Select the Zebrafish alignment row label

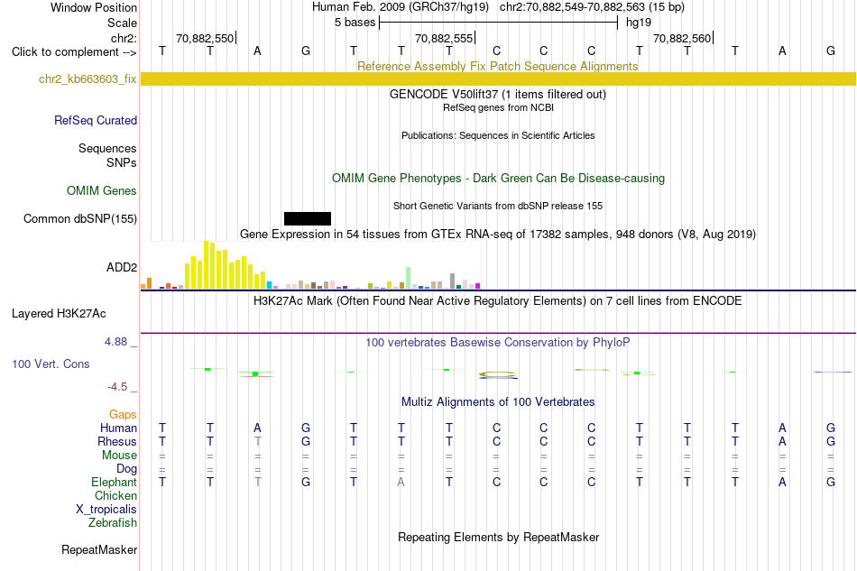coord(112,523)
